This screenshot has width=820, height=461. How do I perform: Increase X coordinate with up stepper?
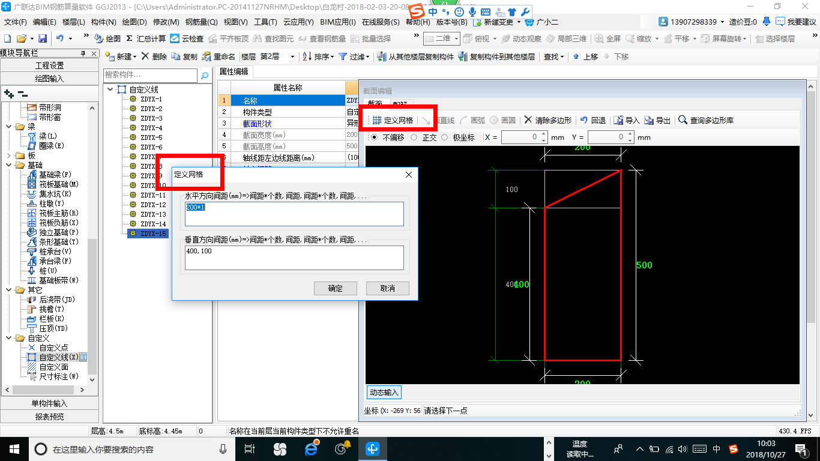[x=544, y=134]
